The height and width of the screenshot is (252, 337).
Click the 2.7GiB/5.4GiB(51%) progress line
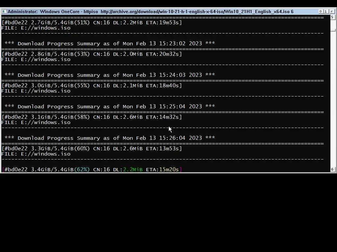coord(92,23)
